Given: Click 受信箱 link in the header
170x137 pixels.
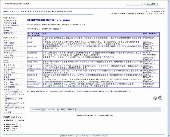Looking at the screenshot, I should 131,14.
